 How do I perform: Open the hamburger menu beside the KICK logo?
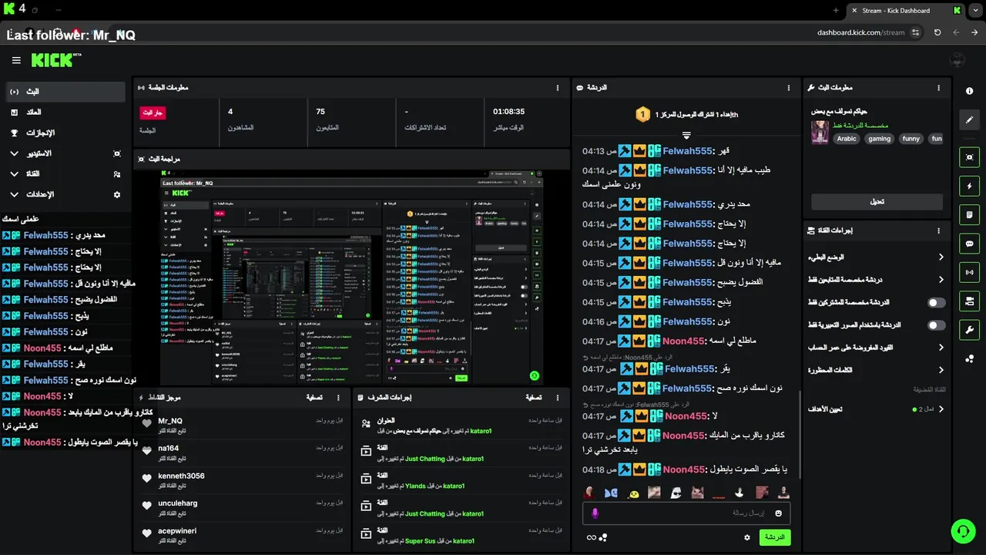click(16, 60)
